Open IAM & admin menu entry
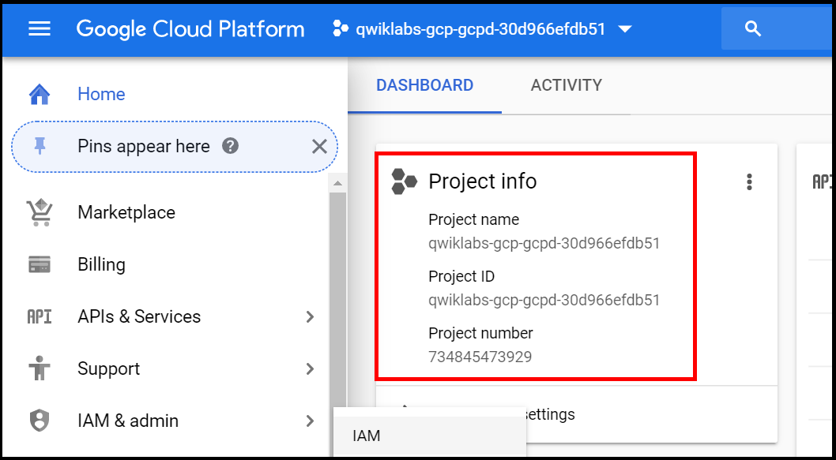Image resolution: width=836 pixels, height=460 pixels. pos(128,421)
